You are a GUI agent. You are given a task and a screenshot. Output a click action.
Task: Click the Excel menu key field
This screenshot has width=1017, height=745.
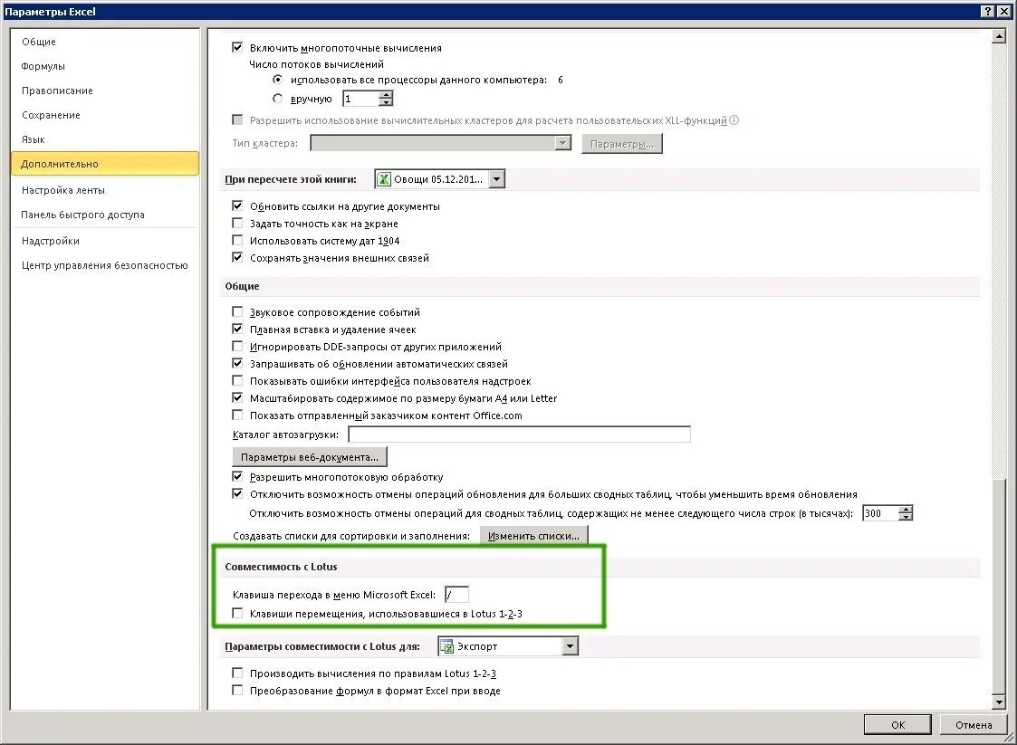pyautogui.click(x=456, y=594)
